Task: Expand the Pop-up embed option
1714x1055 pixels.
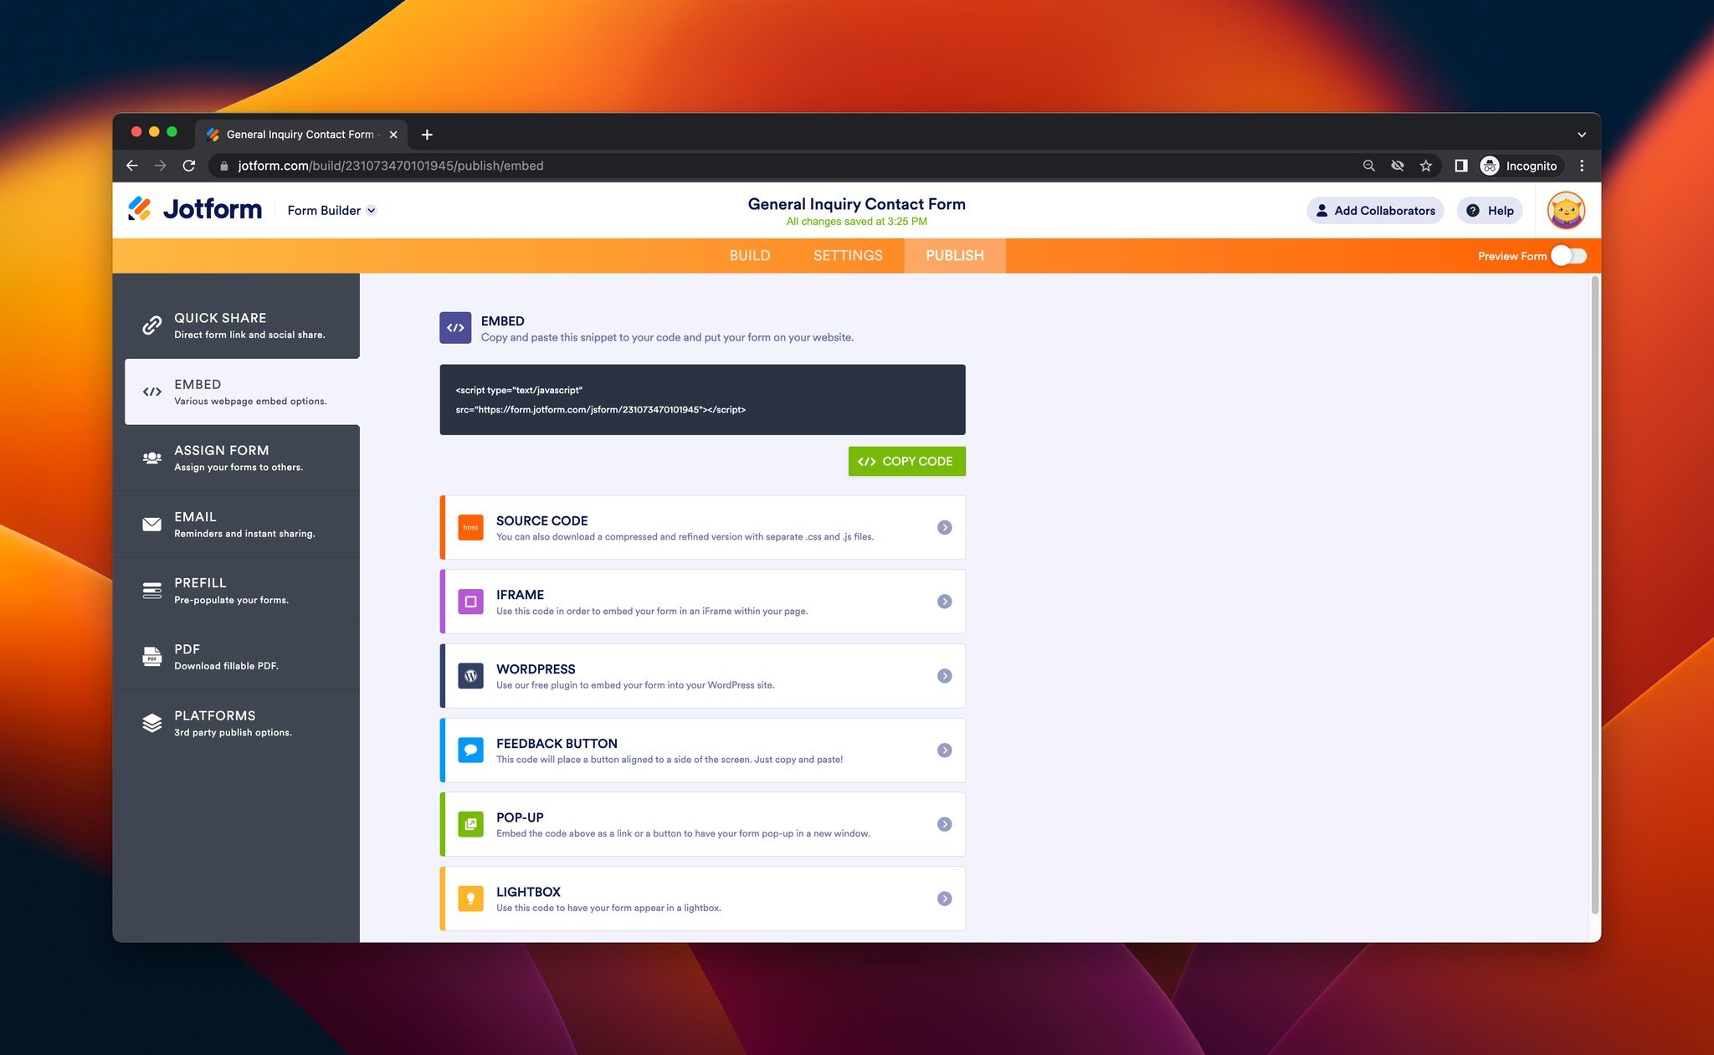Action: (944, 824)
